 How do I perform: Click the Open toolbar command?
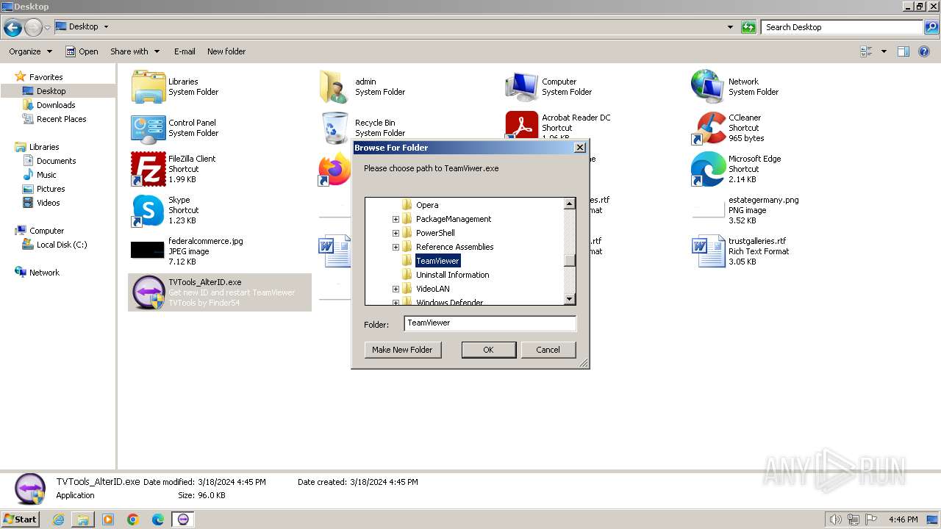tap(82, 51)
